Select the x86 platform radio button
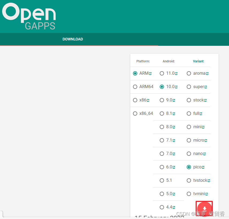The height and width of the screenshot is (219, 229). click(135, 100)
